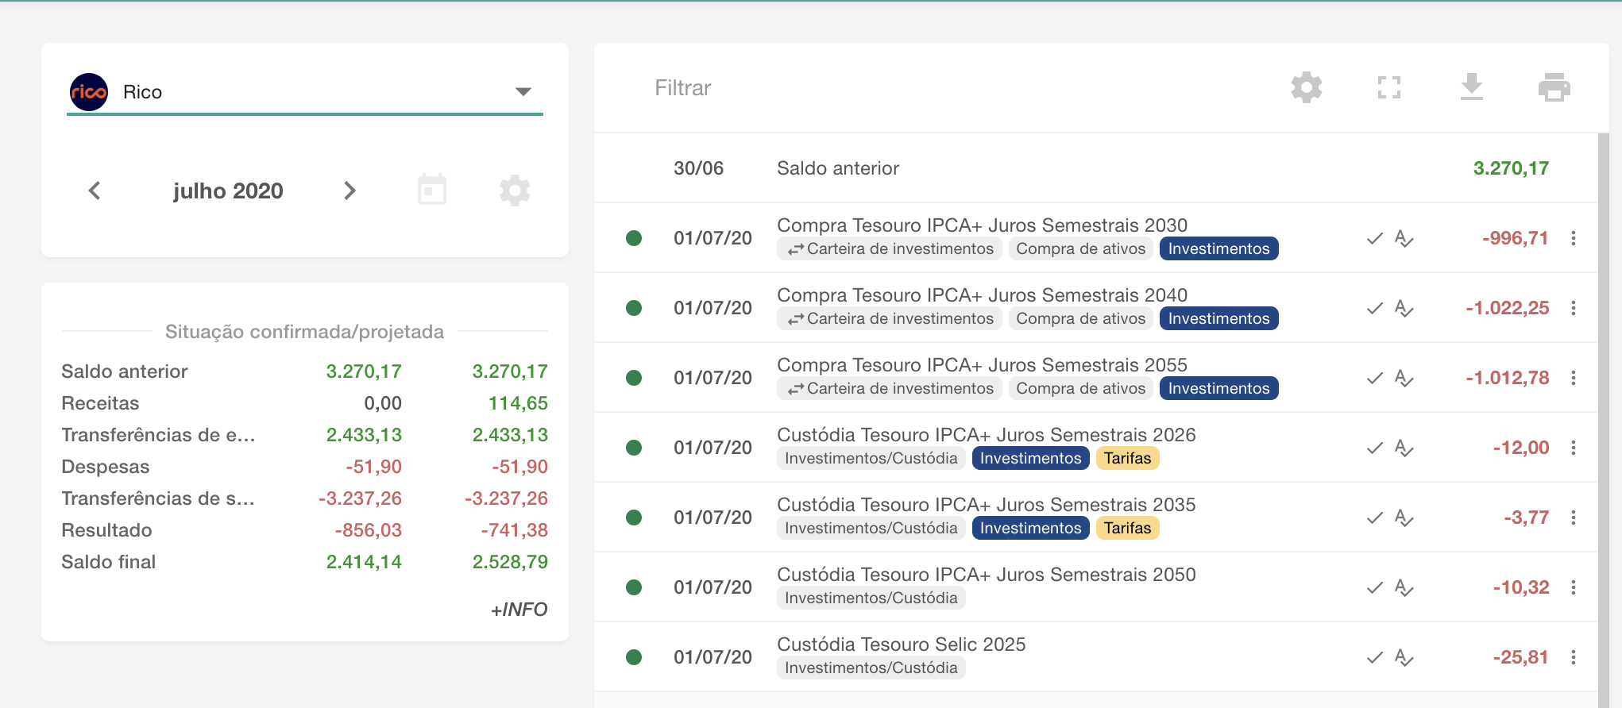
Task: Open the transaction list settings gear
Action: coord(1306,87)
